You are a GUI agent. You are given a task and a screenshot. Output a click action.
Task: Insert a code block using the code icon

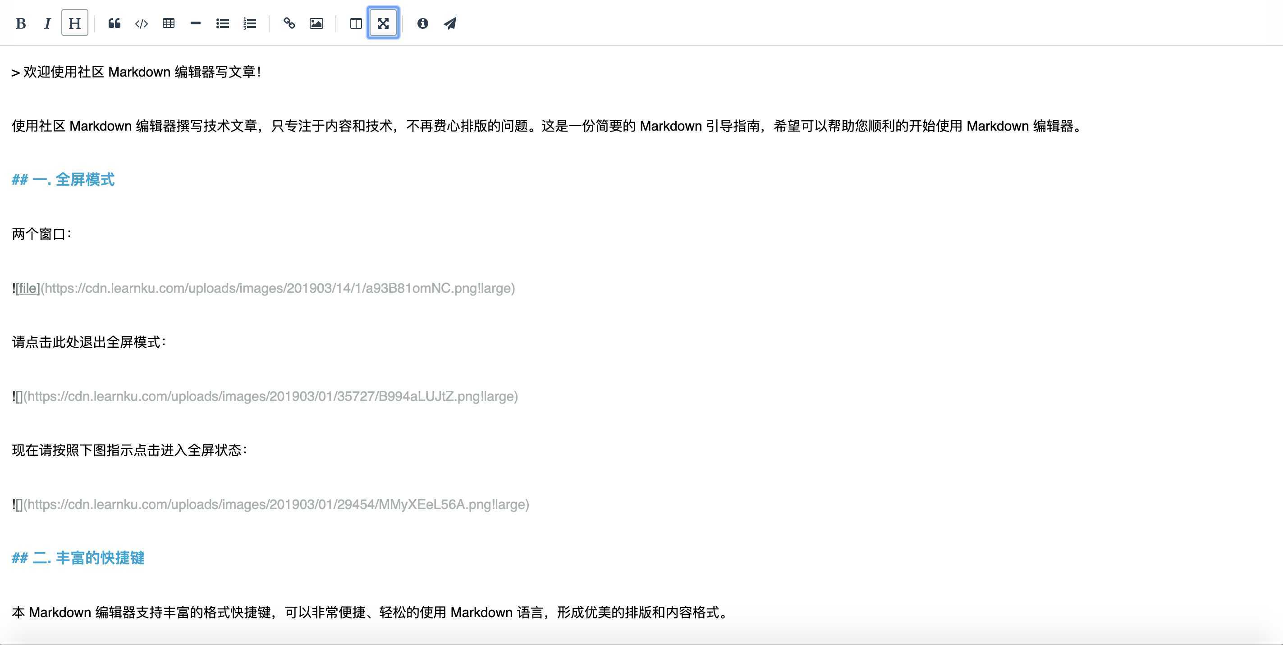click(x=142, y=23)
